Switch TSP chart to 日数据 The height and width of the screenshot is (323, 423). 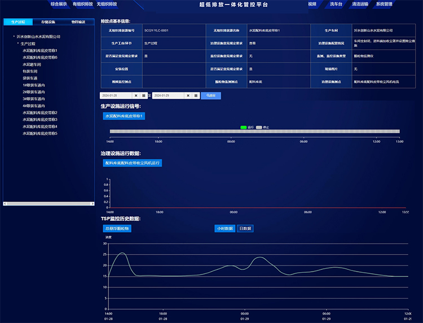click(245, 229)
